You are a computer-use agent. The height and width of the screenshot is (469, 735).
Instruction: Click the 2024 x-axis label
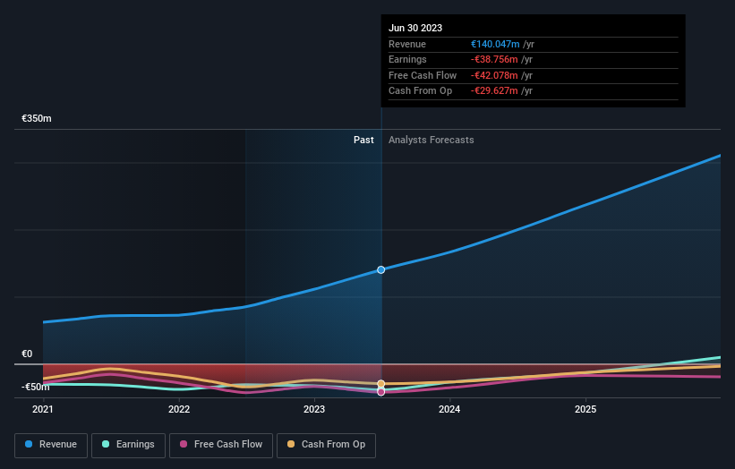pyautogui.click(x=449, y=409)
